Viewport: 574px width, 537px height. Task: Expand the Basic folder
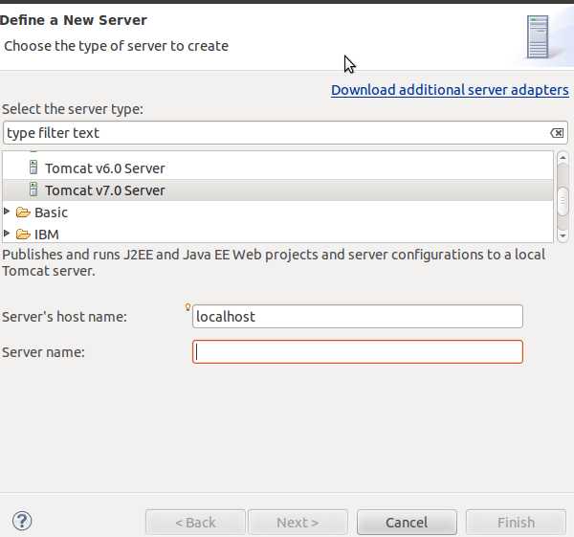click(x=7, y=211)
